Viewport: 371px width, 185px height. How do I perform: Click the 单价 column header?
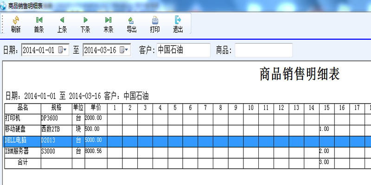pyautogui.click(x=96, y=107)
